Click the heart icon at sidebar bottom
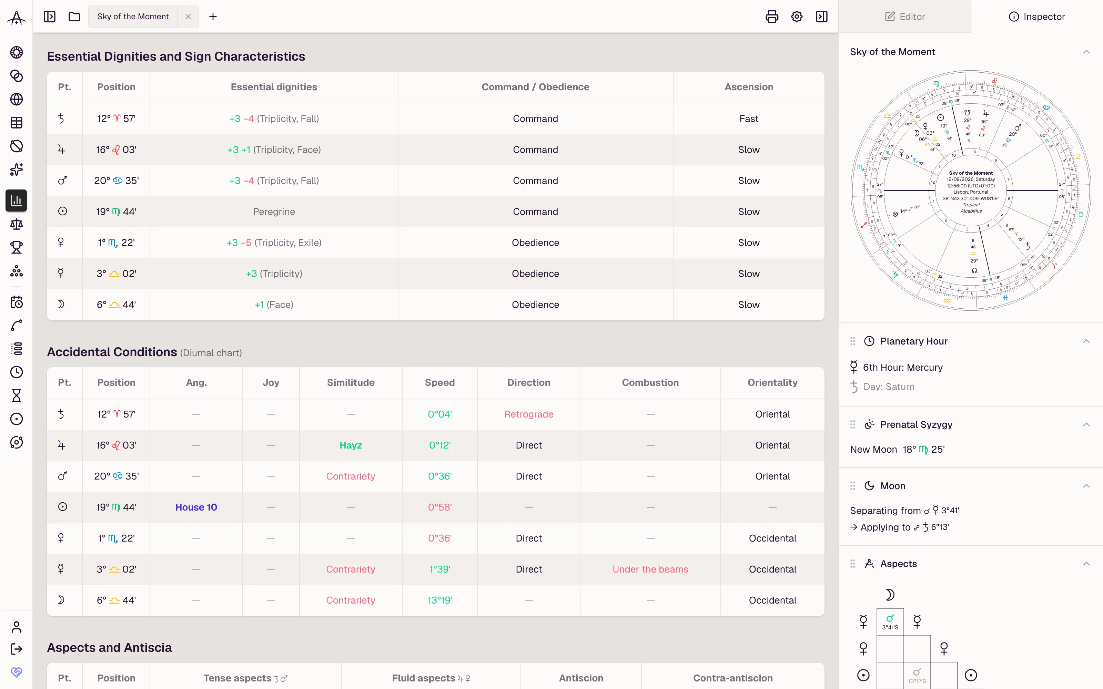The width and height of the screenshot is (1103, 689). coord(17,672)
